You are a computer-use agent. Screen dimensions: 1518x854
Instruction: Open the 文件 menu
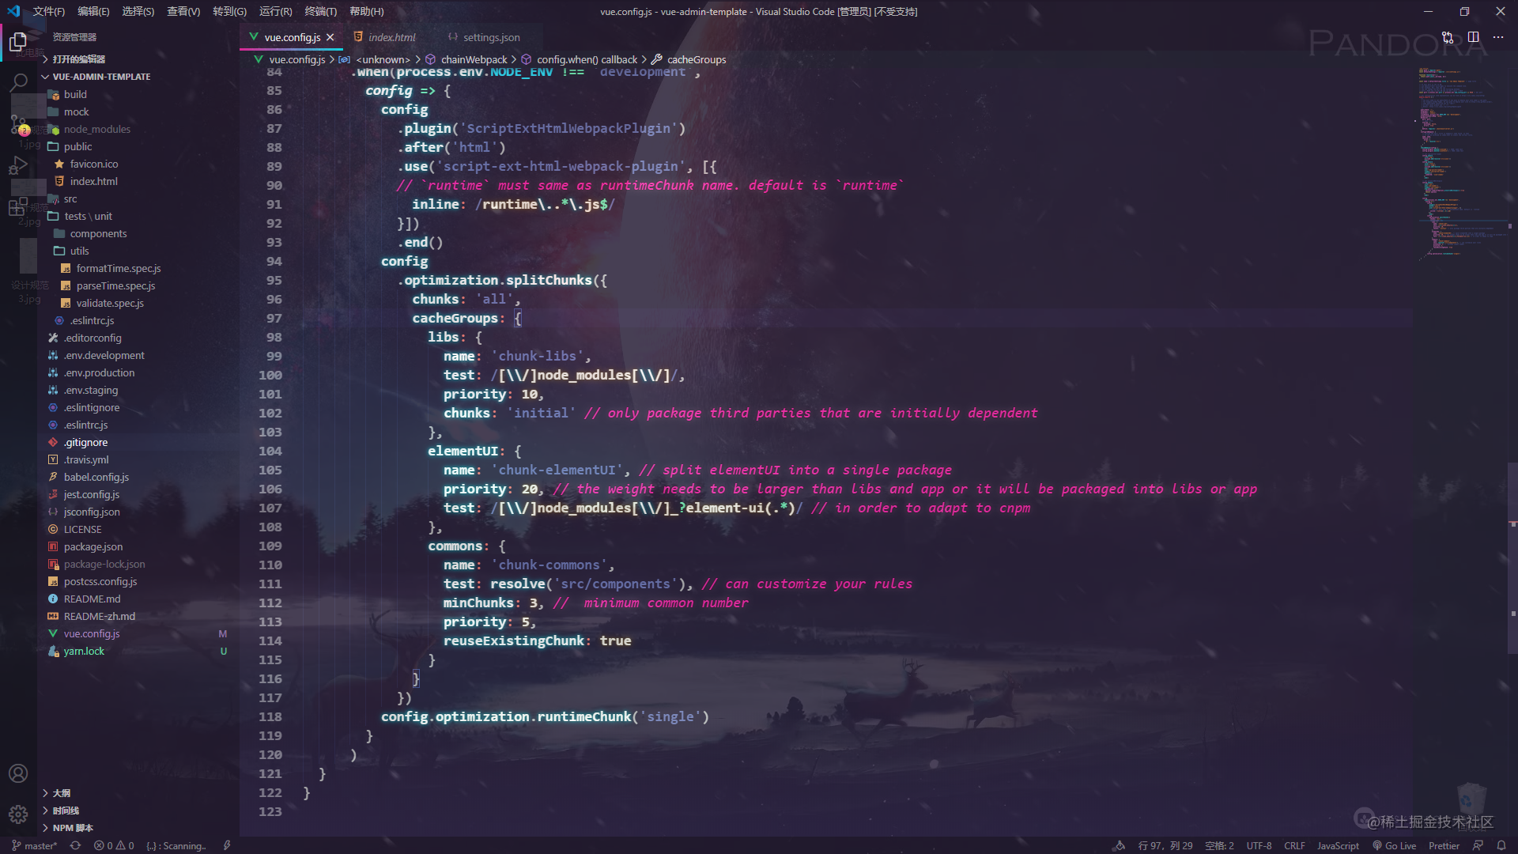point(47,11)
